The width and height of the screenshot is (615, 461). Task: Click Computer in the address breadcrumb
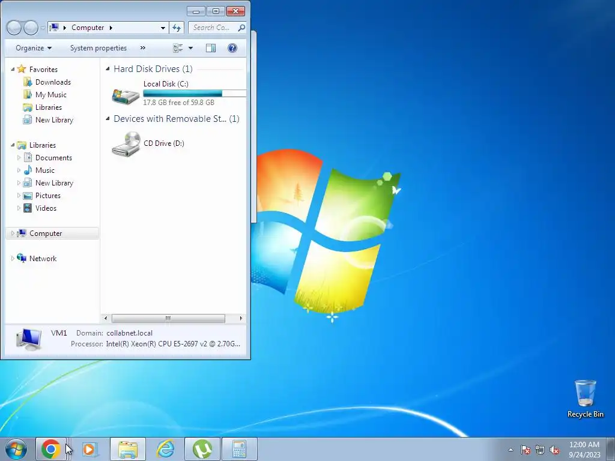point(88,28)
